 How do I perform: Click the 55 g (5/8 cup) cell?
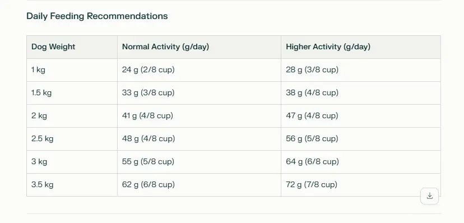point(199,162)
